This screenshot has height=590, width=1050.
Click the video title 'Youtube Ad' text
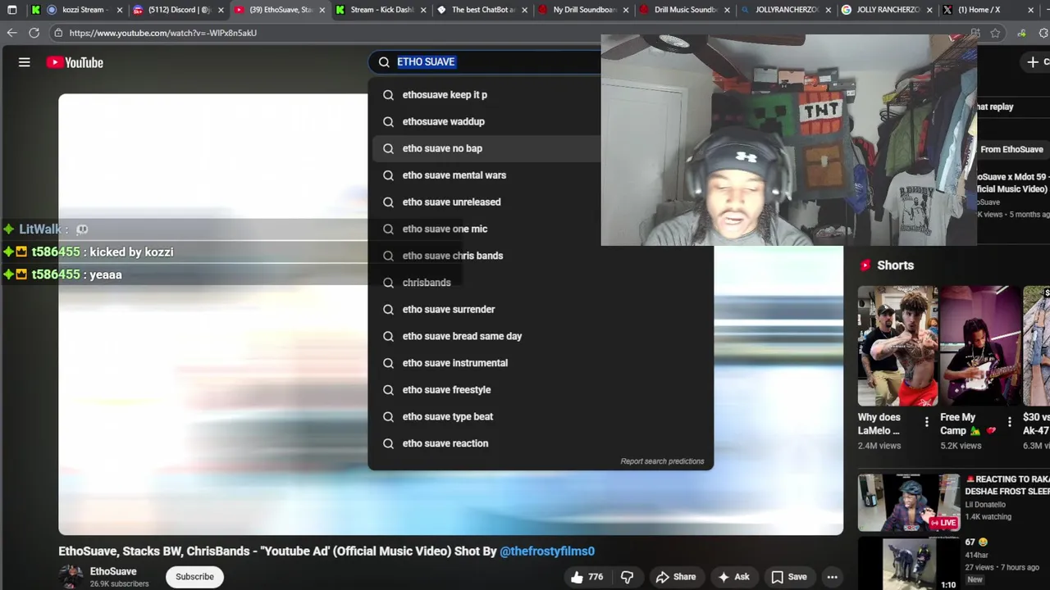coord(295,551)
